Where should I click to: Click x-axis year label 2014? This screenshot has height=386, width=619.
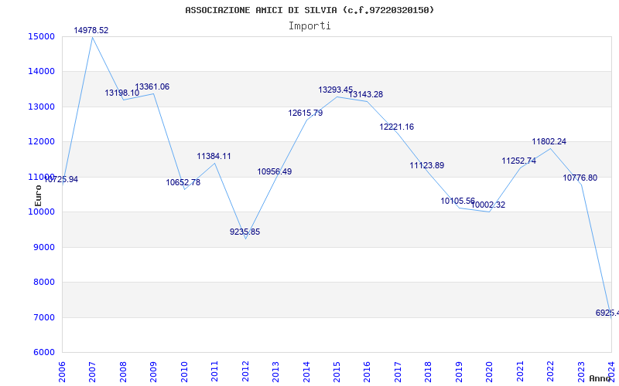306,372
